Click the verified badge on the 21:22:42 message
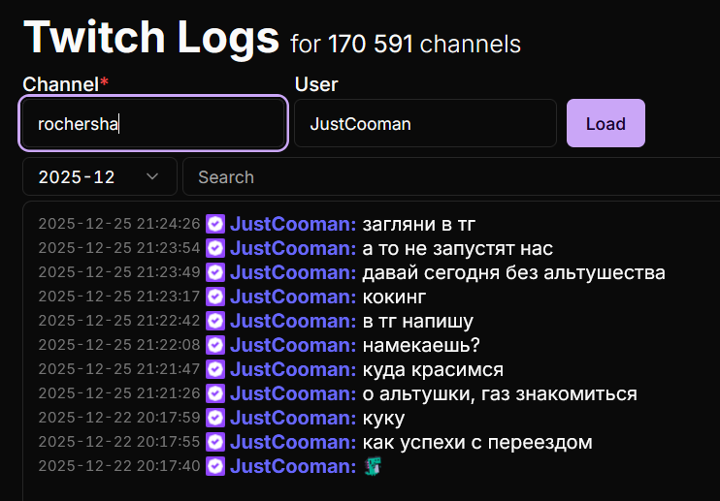 (x=215, y=321)
